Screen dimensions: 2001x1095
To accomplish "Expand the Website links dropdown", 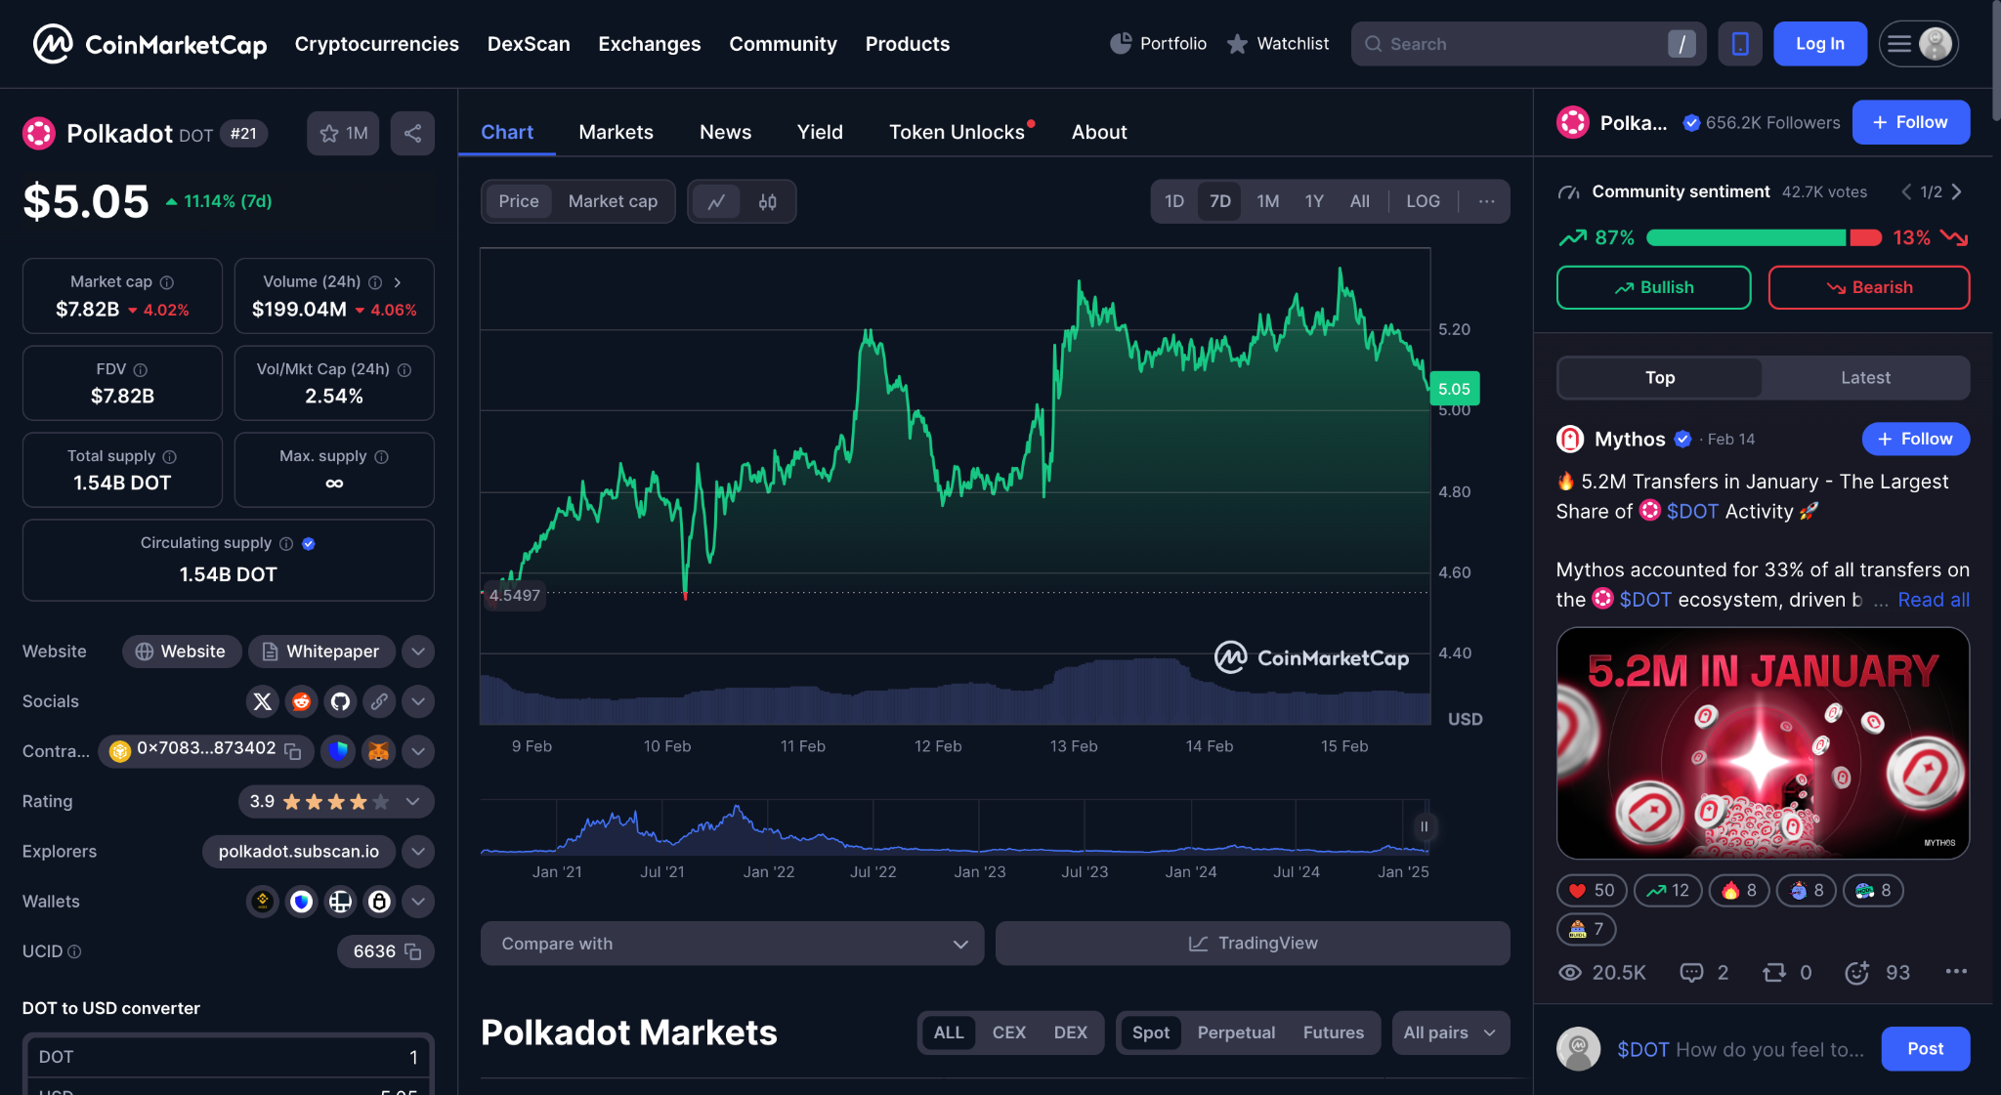I will pos(418,652).
